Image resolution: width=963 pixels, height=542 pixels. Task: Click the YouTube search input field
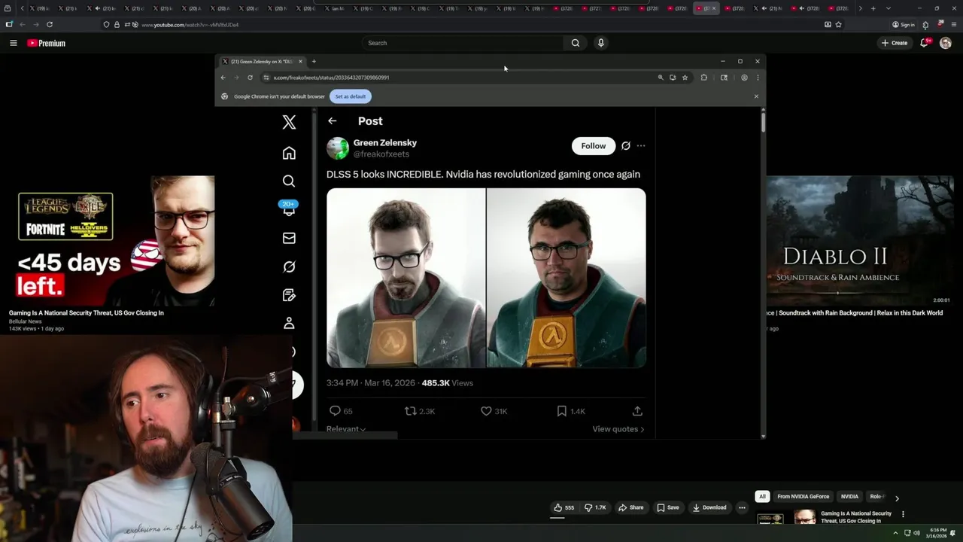(x=463, y=43)
